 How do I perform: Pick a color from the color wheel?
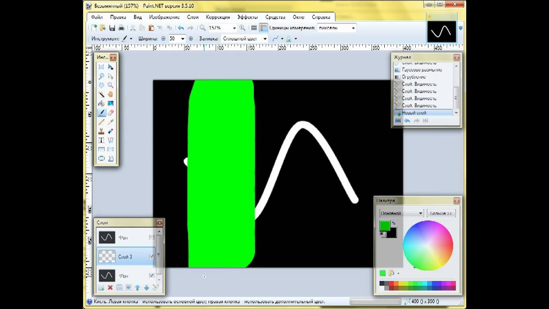click(x=428, y=245)
